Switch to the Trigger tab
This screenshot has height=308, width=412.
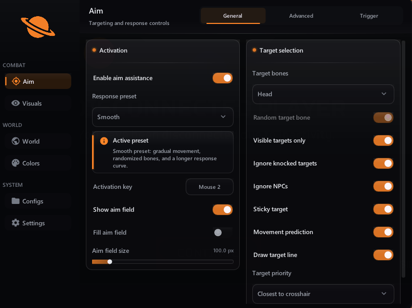[369, 16]
